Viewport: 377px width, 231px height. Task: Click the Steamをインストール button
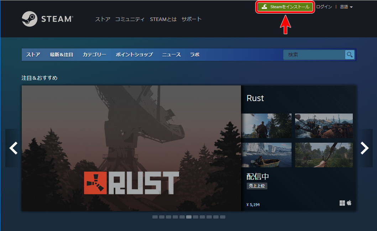click(285, 7)
